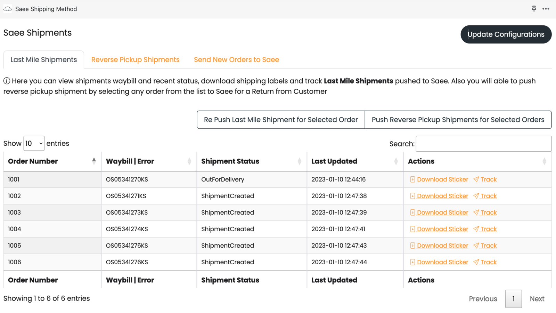556x313 pixels.
Task: Select page 1 in pagination
Action: pos(514,299)
